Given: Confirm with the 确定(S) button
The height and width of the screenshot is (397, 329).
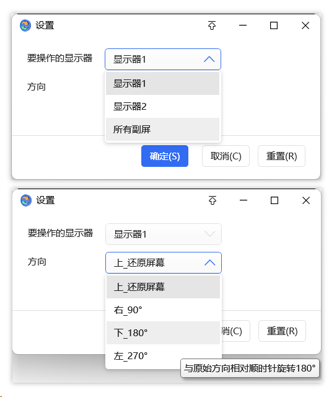Looking at the screenshot, I should coord(165,156).
